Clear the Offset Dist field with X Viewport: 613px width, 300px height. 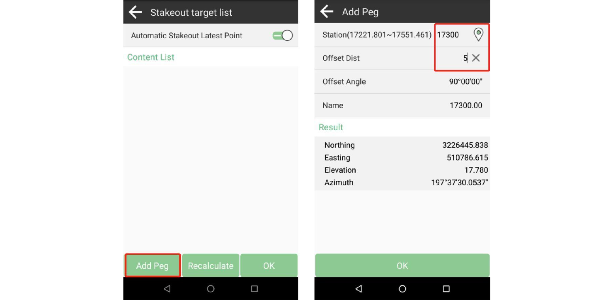coord(476,58)
